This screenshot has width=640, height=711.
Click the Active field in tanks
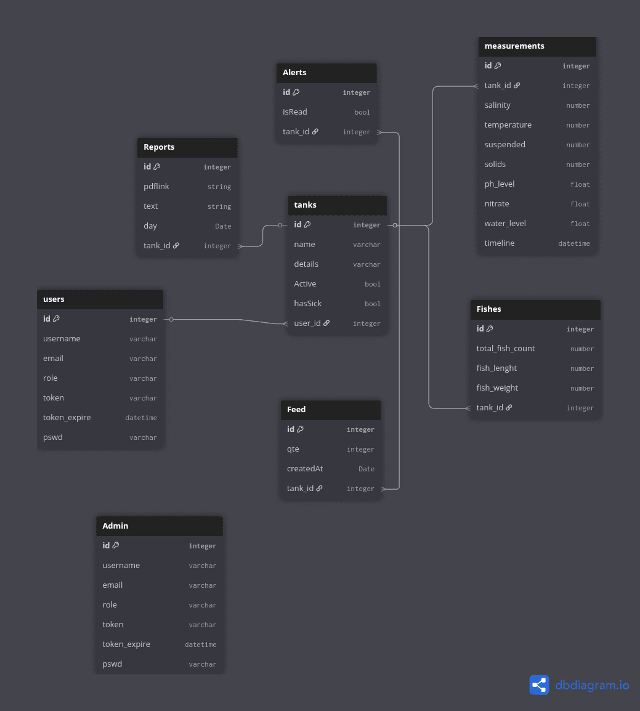(x=337, y=284)
